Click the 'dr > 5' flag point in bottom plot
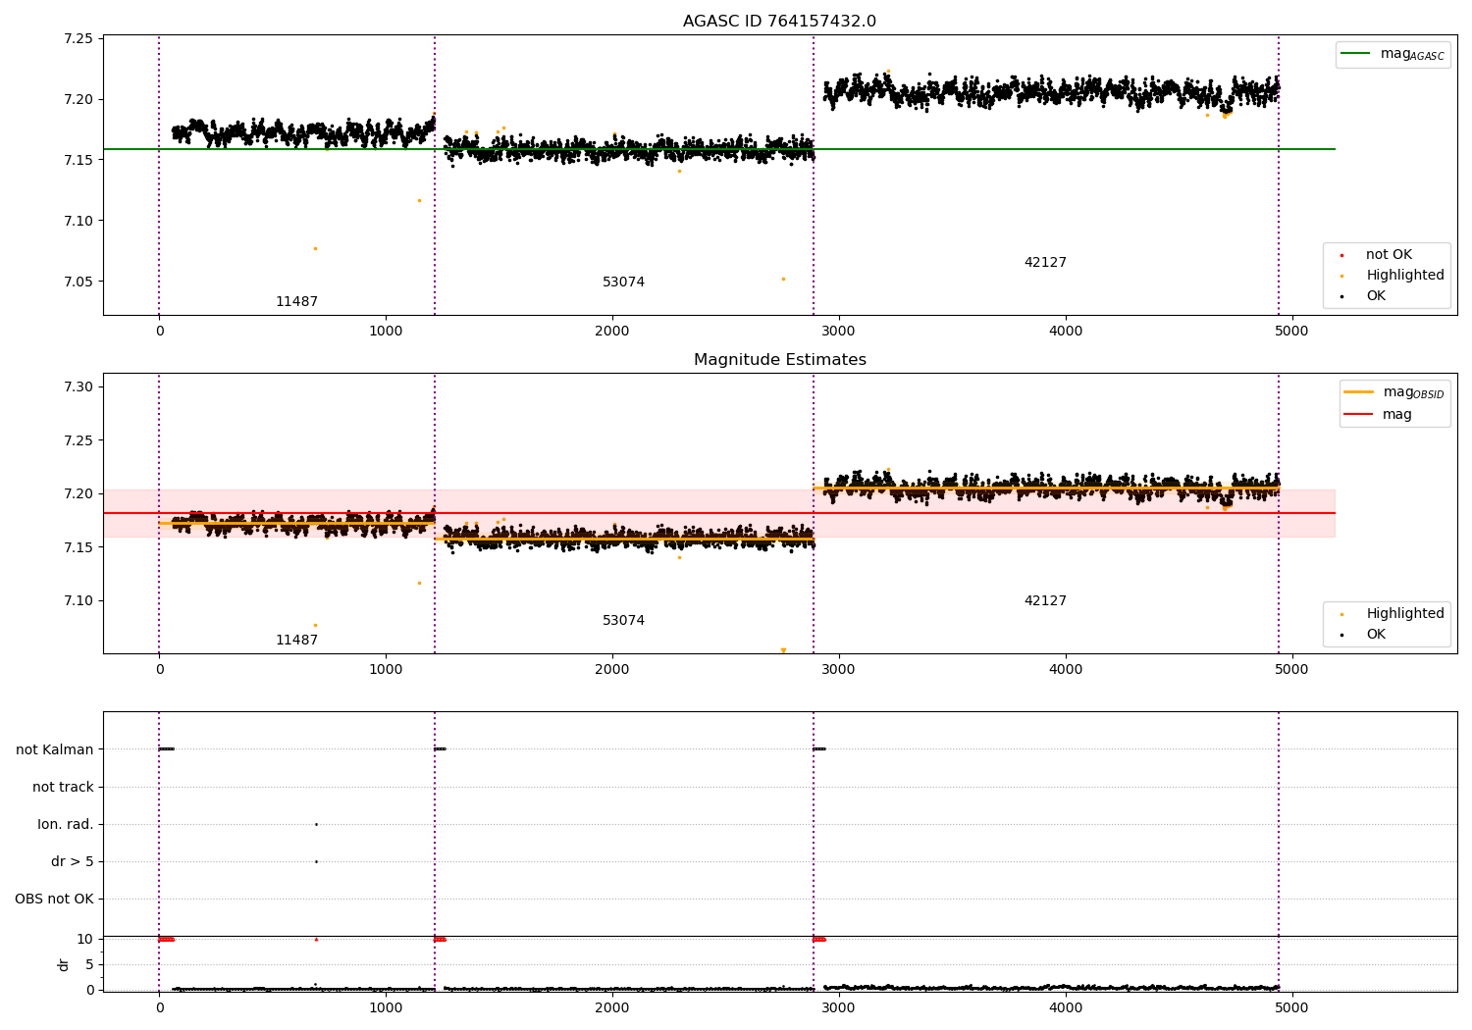This screenshot has height=1030, width=1472. 316,861
